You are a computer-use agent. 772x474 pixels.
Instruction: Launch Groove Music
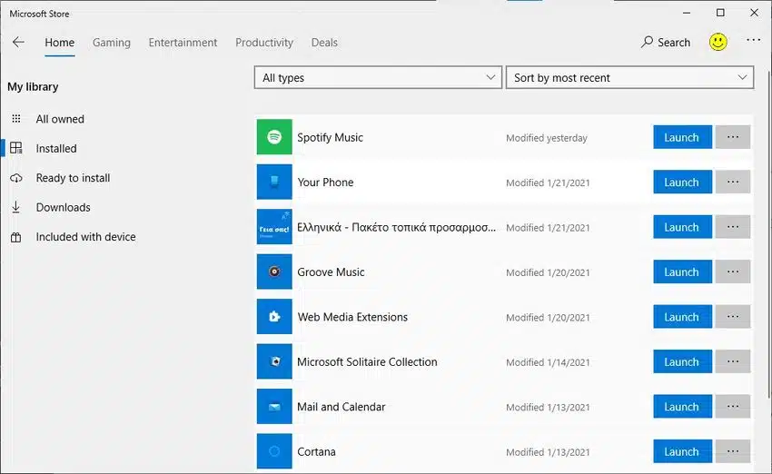682,272
